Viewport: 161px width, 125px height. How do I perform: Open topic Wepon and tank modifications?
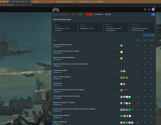click(64, 57)
